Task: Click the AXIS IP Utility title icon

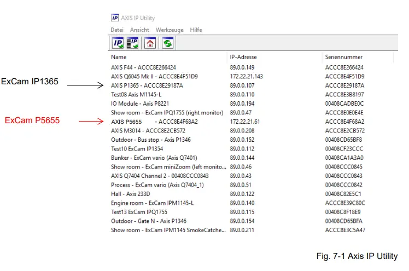Action: (x=114, y=18)
